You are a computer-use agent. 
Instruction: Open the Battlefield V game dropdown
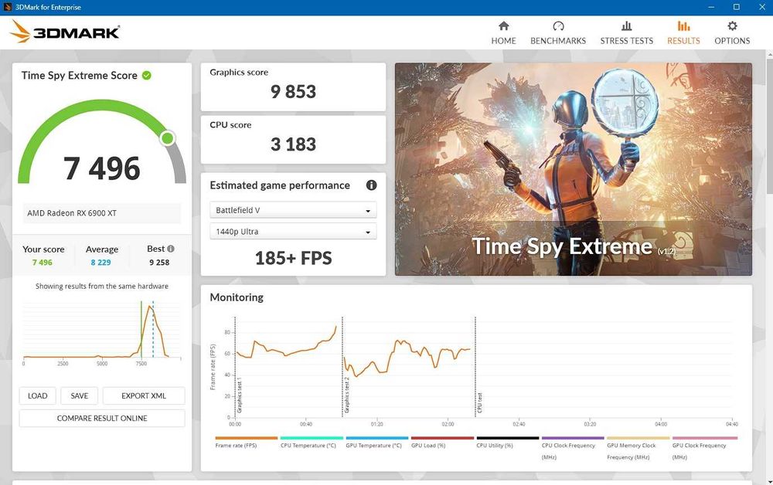pyautogui.click(x=293, y=210)
